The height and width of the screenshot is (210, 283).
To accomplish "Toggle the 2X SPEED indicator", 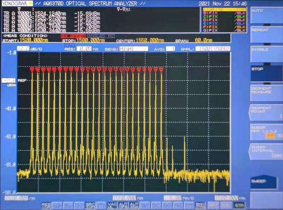I will (x=73, y=36).
